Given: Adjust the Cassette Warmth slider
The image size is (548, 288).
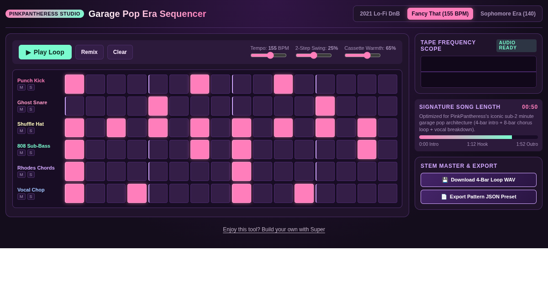Looking at the screenshot, I should pyautogui.click(x=363, y=55).
